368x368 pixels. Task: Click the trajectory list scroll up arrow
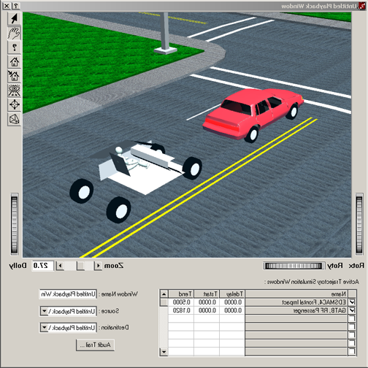[164, 294]
